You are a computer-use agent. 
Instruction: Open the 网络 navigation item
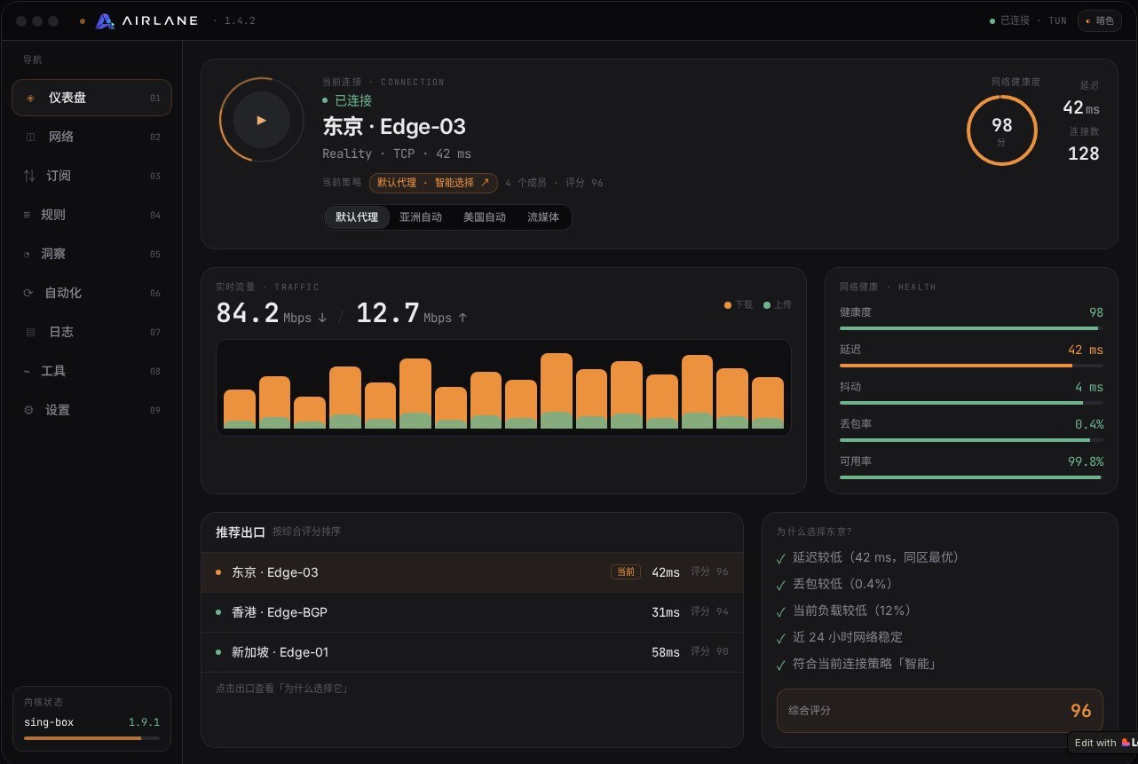point(91,137)
